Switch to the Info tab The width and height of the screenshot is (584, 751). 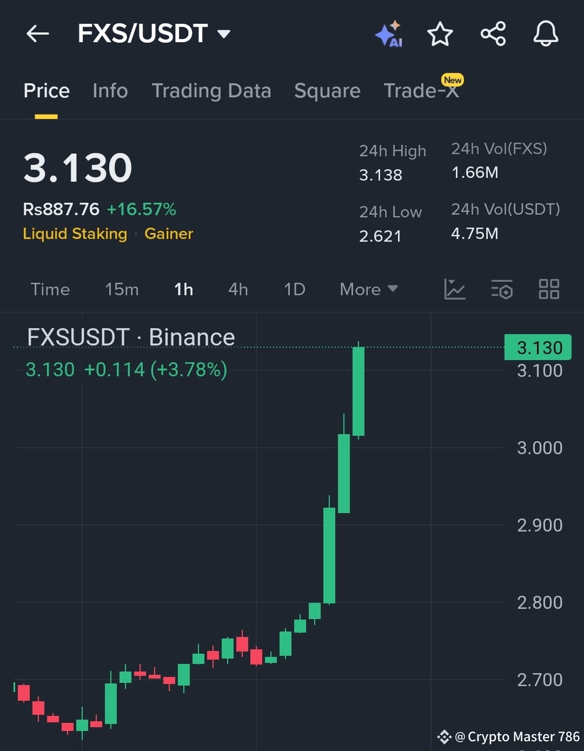coord(110,91)
